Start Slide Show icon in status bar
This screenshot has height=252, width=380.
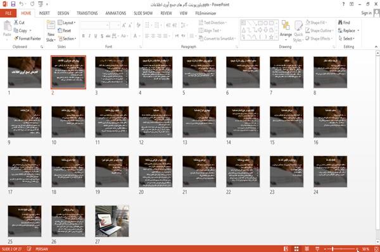(317, 249)
